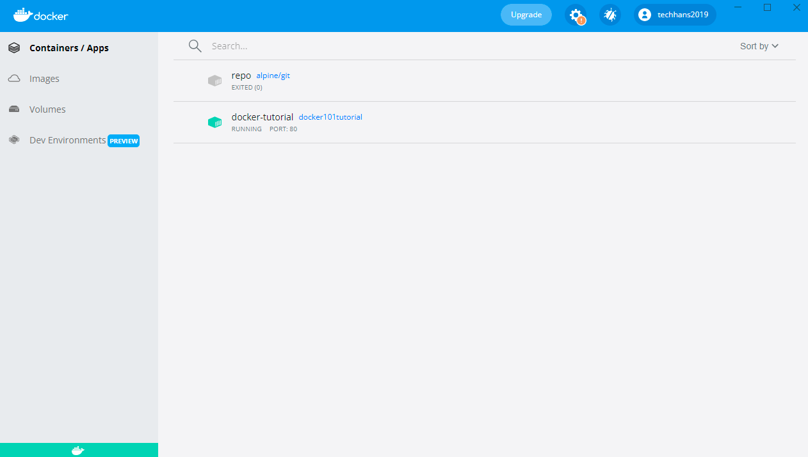Image resolution: width=808 pixels, height=457 pixels.
Task: Click the Volumes drive icon
Action: pyautogui.click(x=14, y=109)
